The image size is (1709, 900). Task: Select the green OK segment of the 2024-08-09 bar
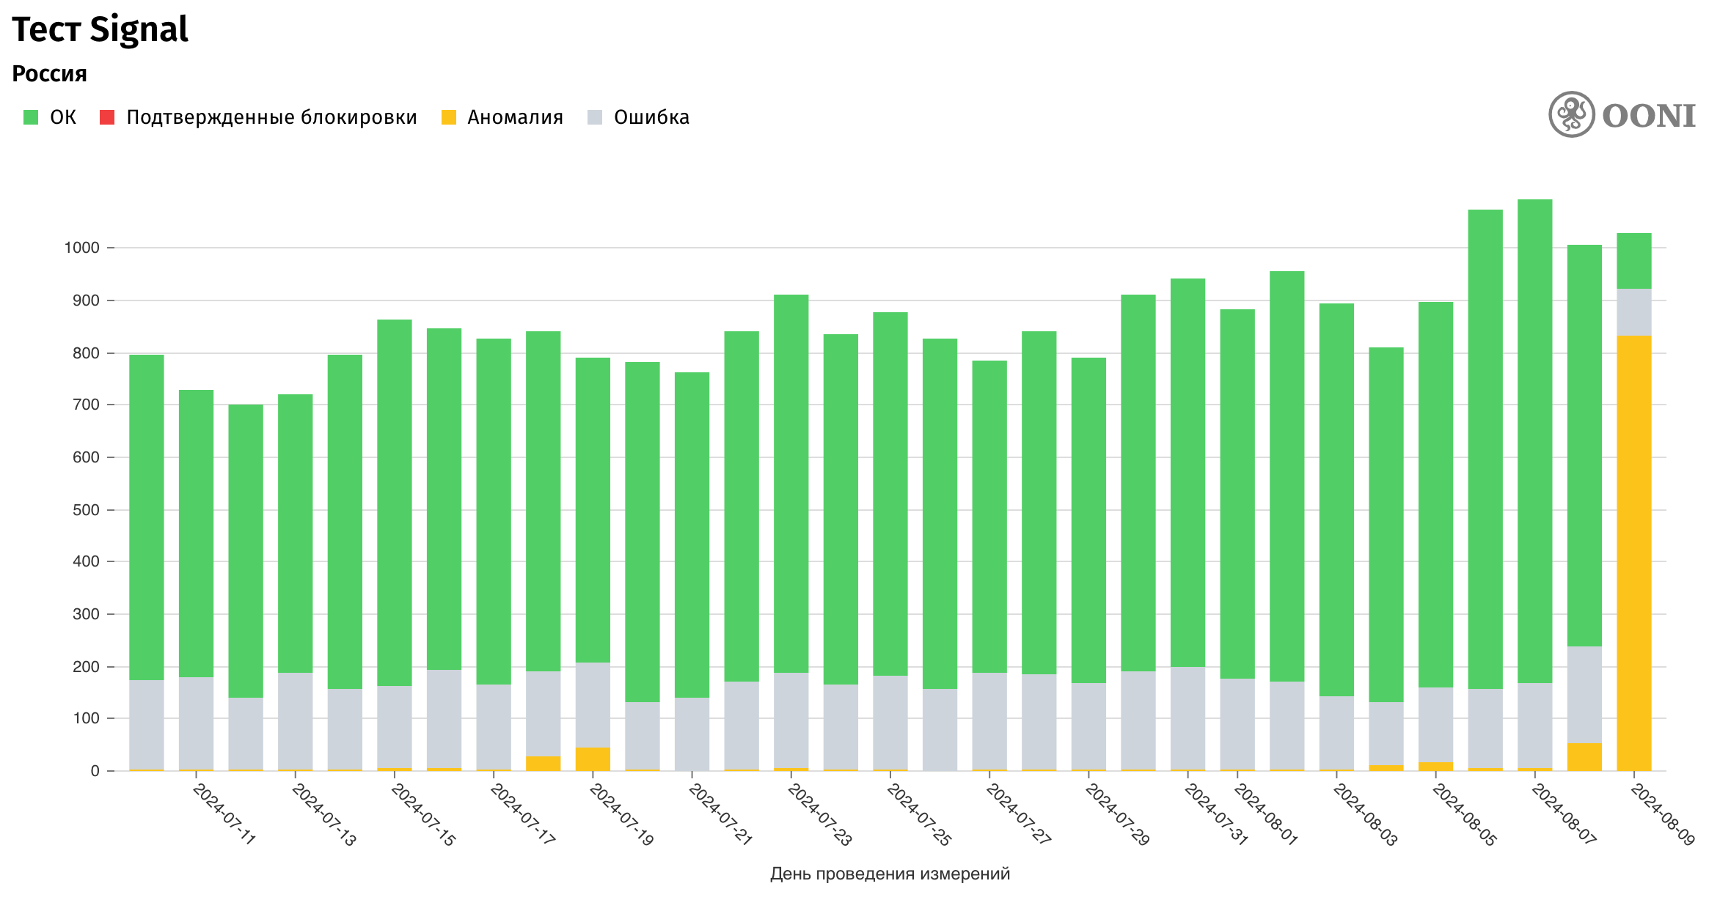(x=1634, y=261)
